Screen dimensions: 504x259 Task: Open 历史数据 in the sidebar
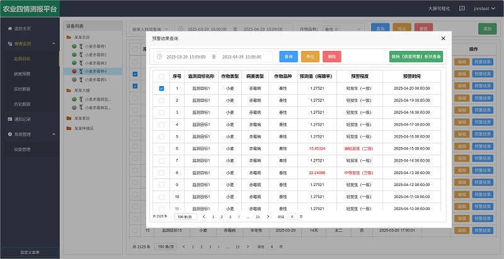22,104
